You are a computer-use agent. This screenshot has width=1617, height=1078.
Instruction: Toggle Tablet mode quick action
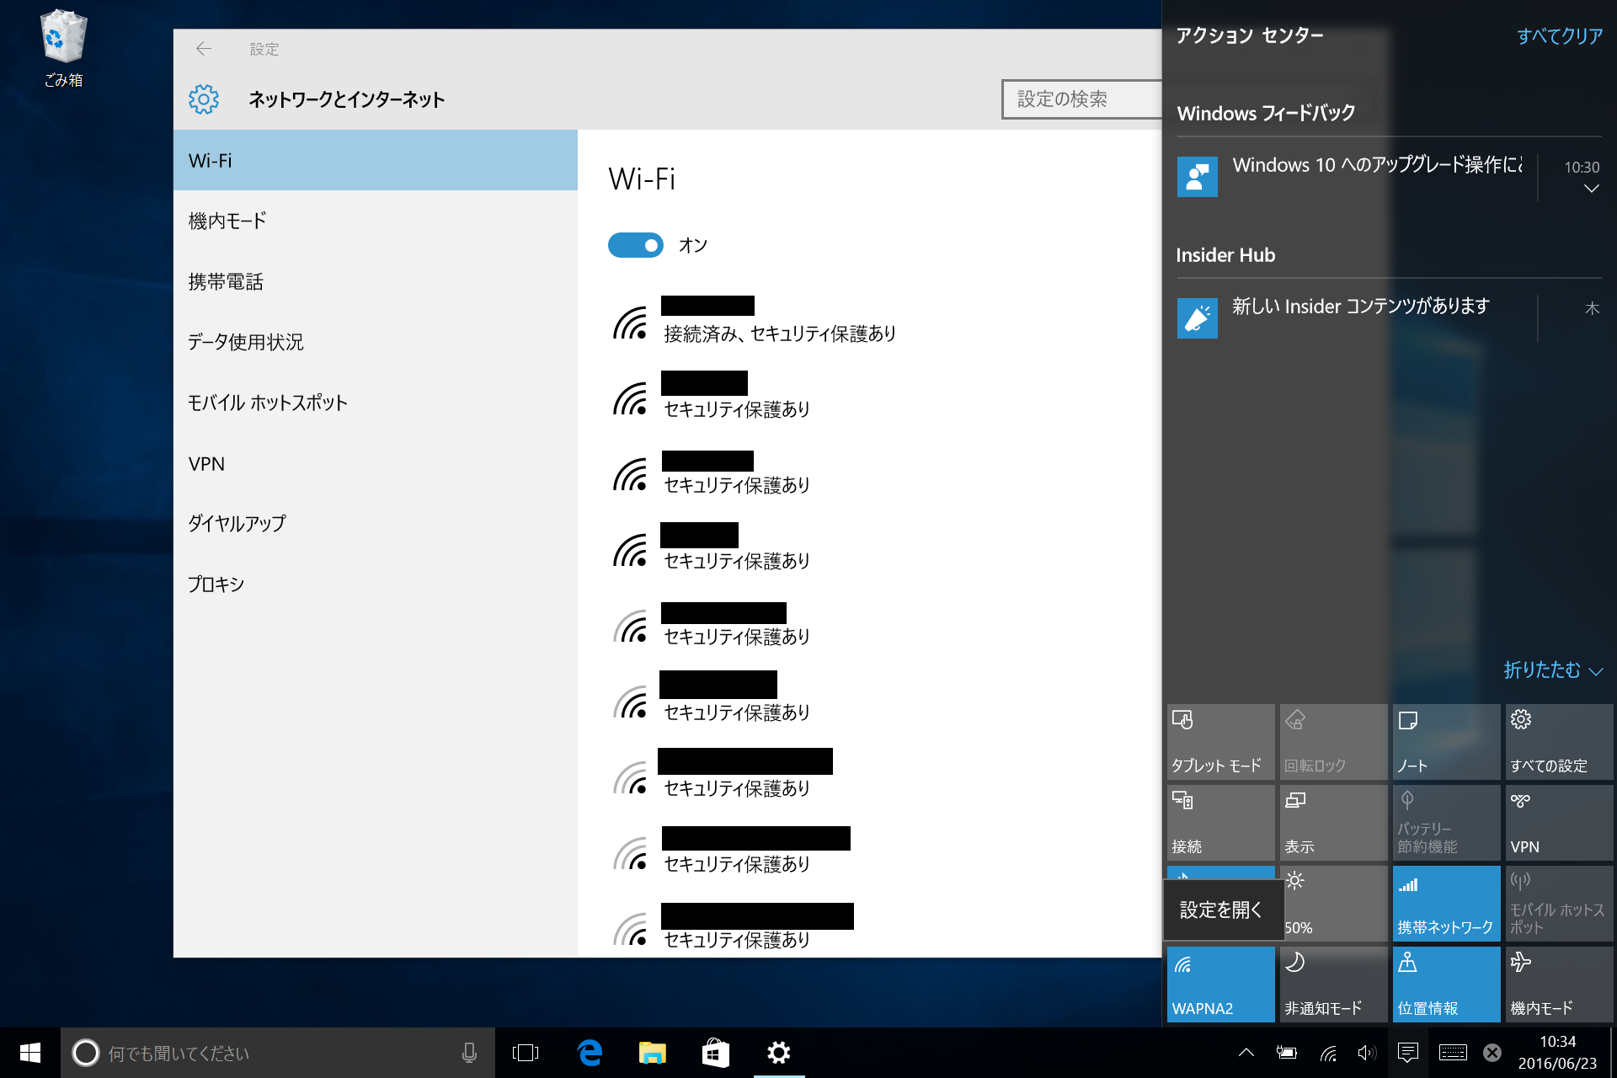1219,741
